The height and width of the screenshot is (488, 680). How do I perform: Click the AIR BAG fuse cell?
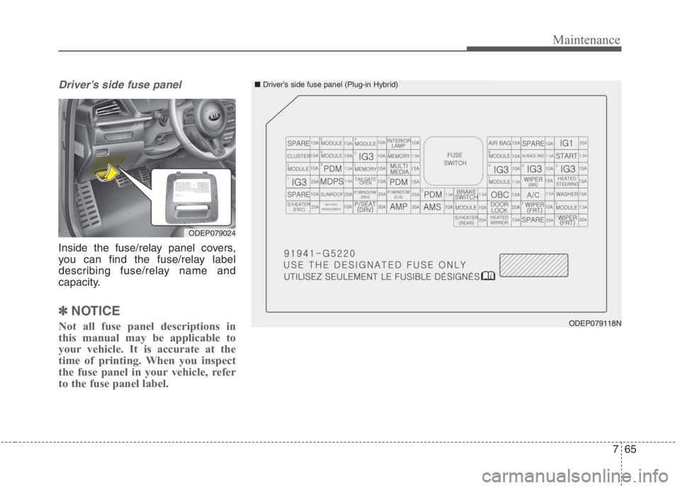tap(499, 143)
